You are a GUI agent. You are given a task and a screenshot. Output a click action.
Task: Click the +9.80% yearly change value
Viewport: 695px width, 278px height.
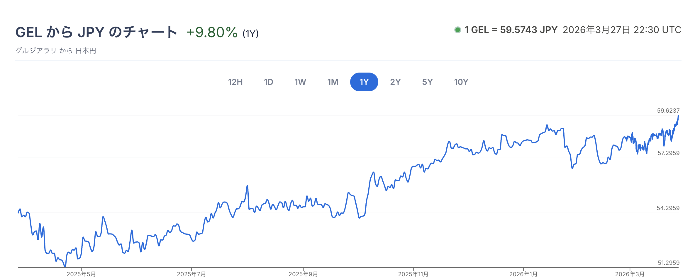[x=212, y=32]
